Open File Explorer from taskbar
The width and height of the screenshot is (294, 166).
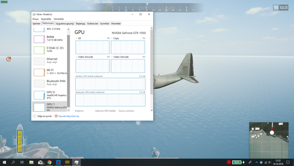tap(31, 162)
